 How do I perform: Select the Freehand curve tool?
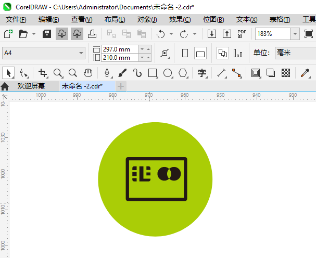[x=137, y=73]
